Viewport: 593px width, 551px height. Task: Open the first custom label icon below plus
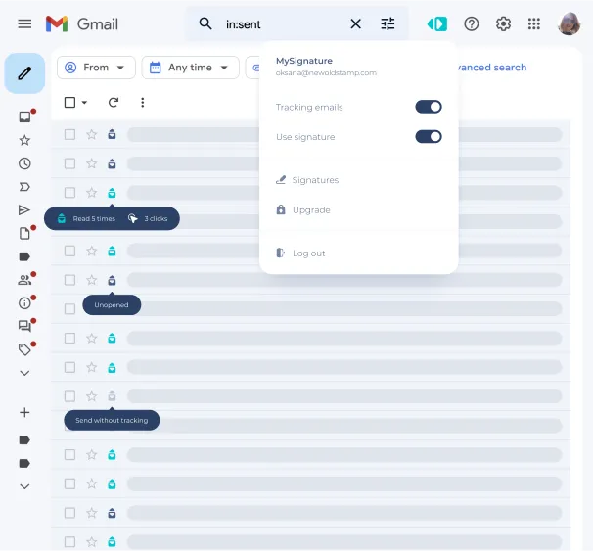click(x=24, y=439)
